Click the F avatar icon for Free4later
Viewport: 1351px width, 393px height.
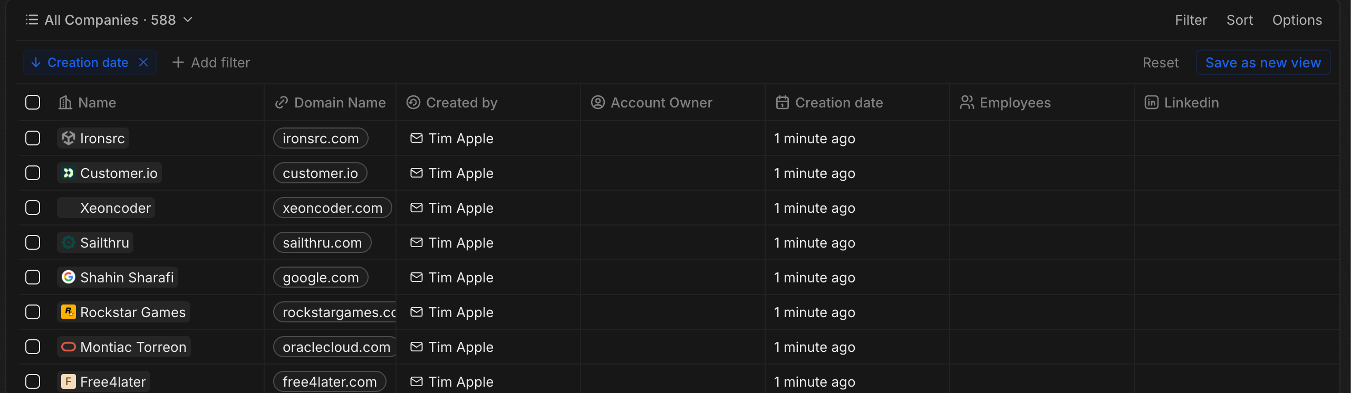pyautogui.click(x=69, y=381)
